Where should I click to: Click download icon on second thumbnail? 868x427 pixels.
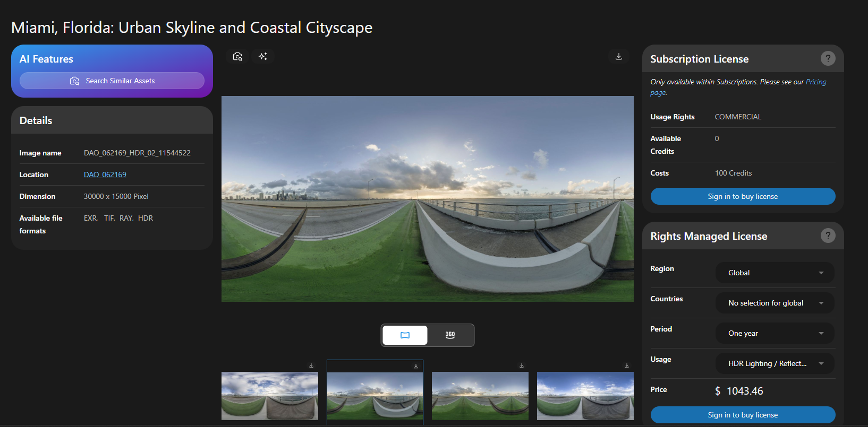[x=416, y=366]
